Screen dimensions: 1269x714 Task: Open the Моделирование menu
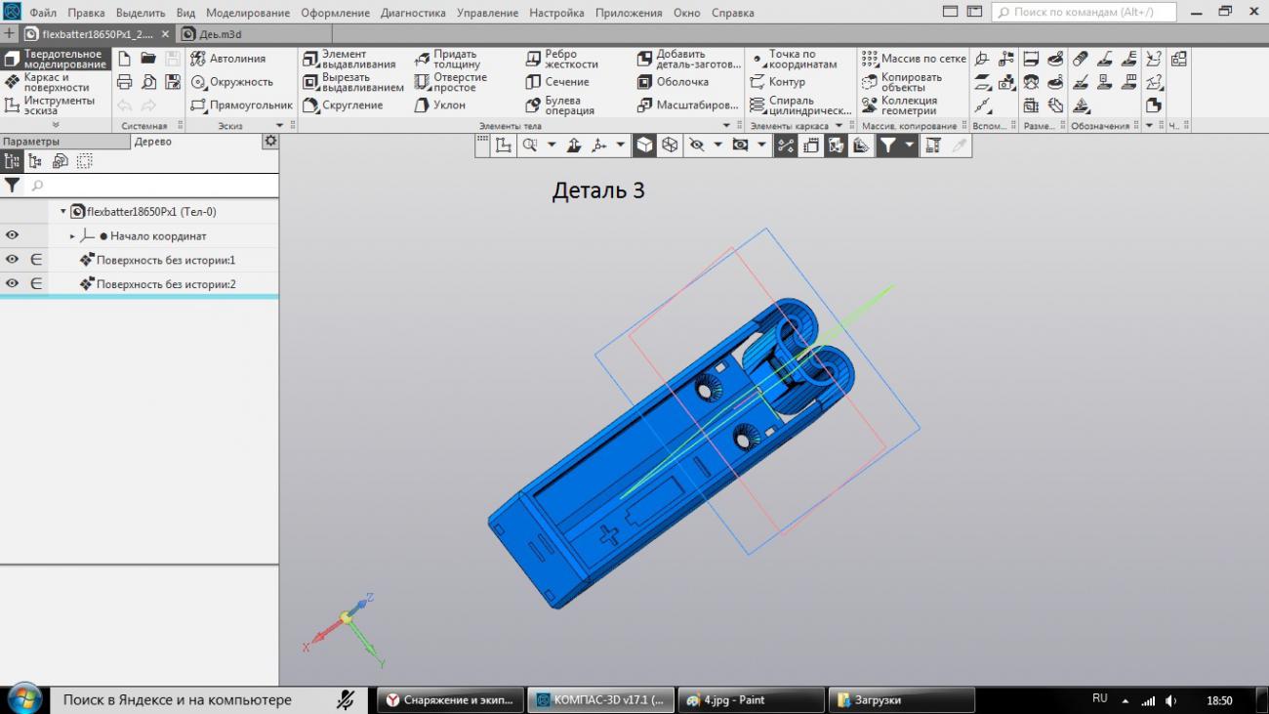(247, 13)
